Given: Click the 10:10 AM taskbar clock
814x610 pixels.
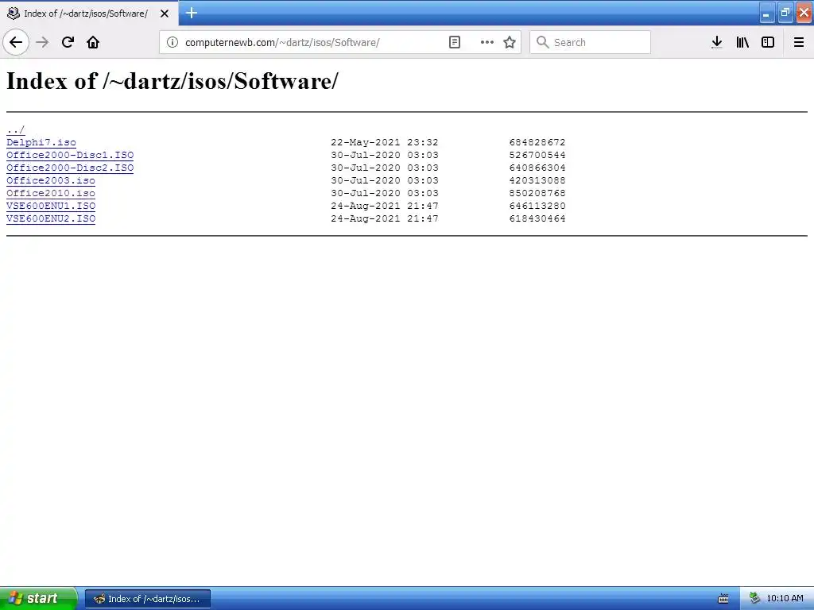Looking at the screenshot, I should 785,599.
